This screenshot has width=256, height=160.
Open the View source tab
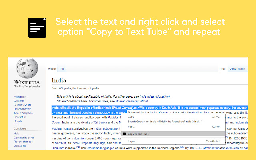(237, 69)
